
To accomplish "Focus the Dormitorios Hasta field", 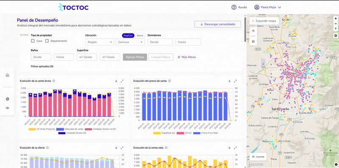I will click(188, 42).
